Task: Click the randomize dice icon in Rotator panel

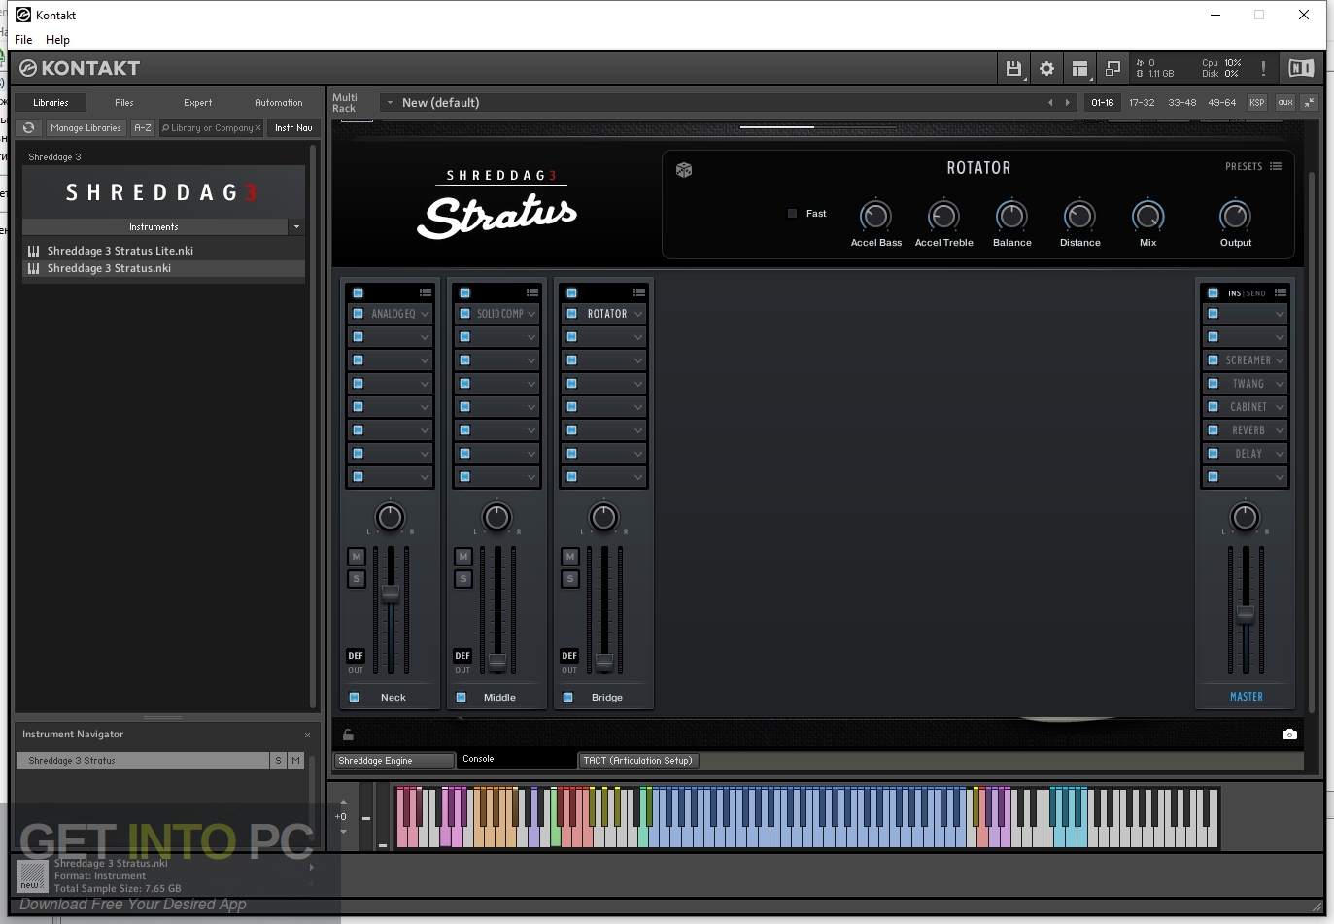Action: (684, 170)
